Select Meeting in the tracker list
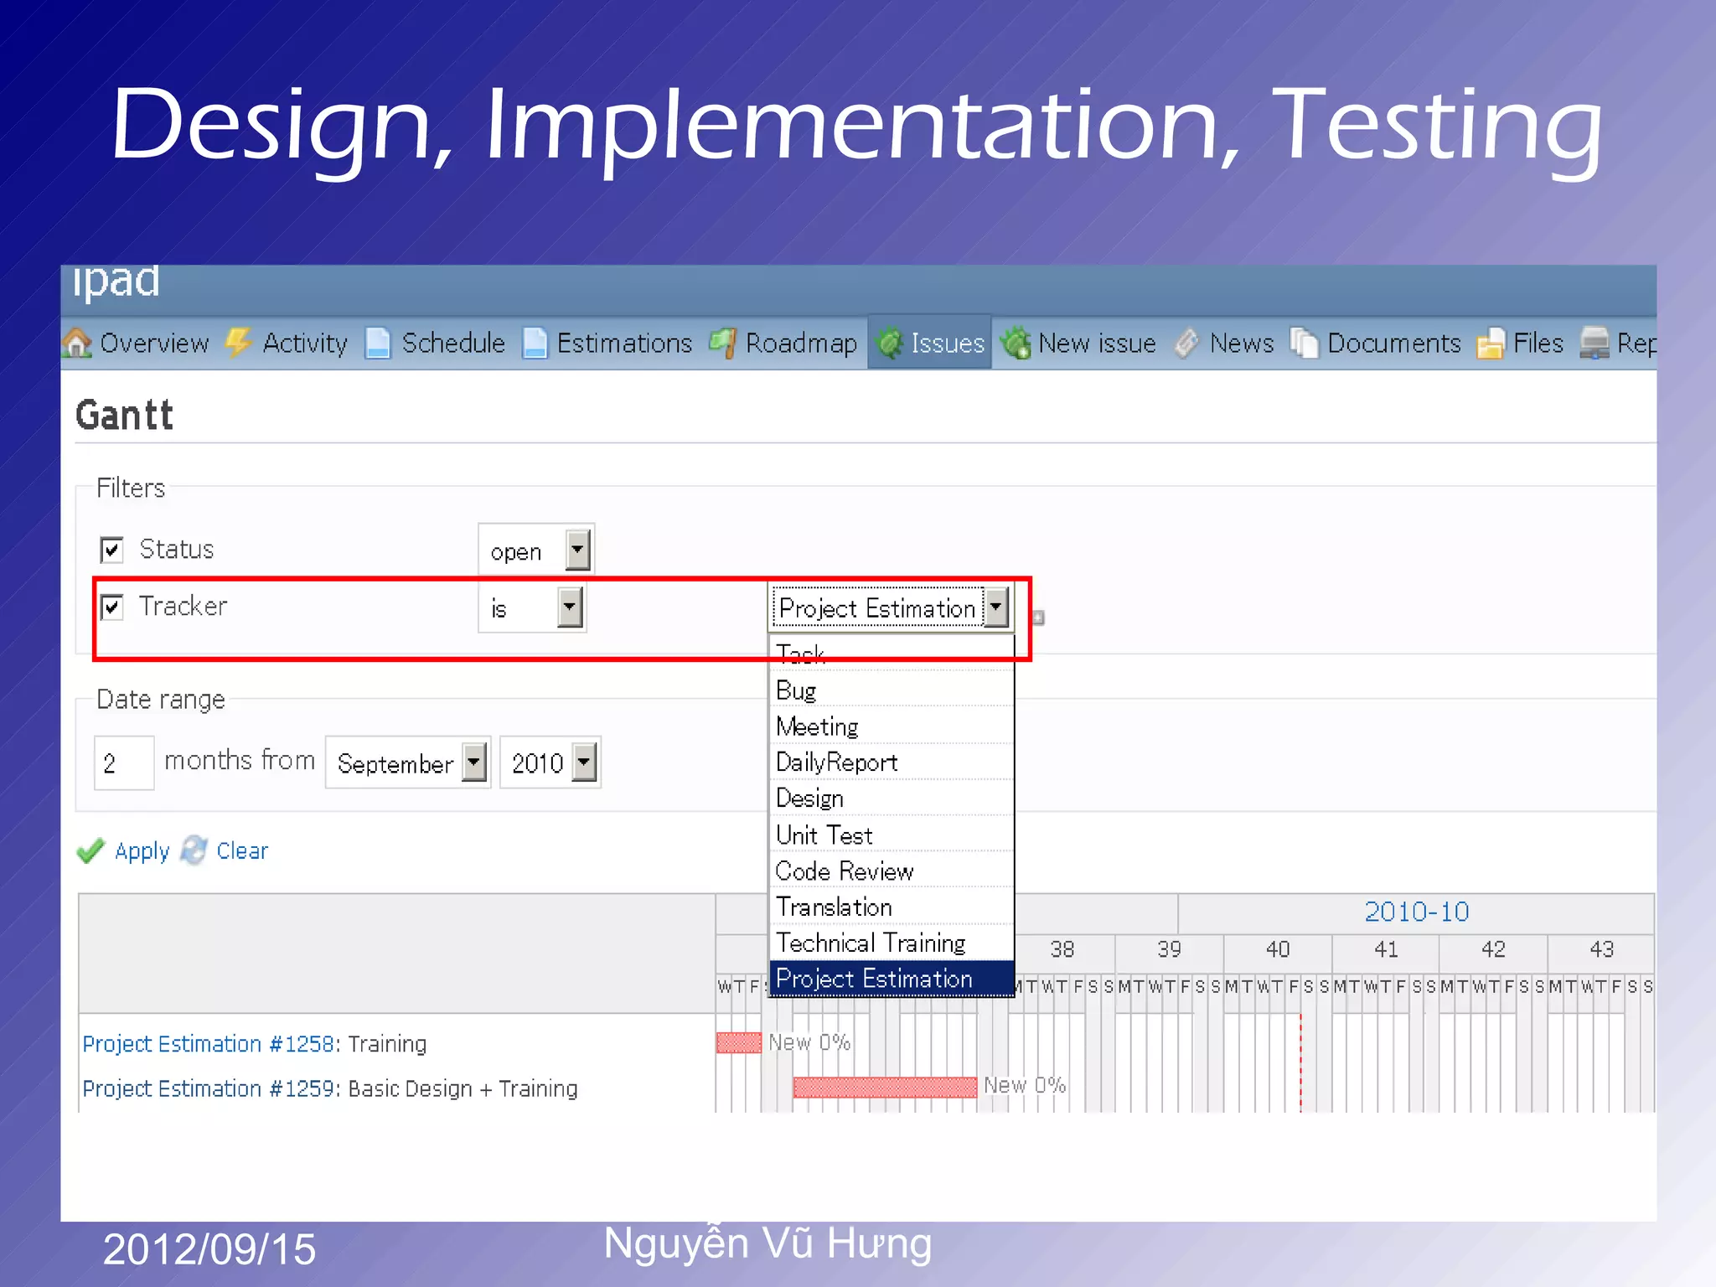The image size is (1716, 1287). [891, 726]
